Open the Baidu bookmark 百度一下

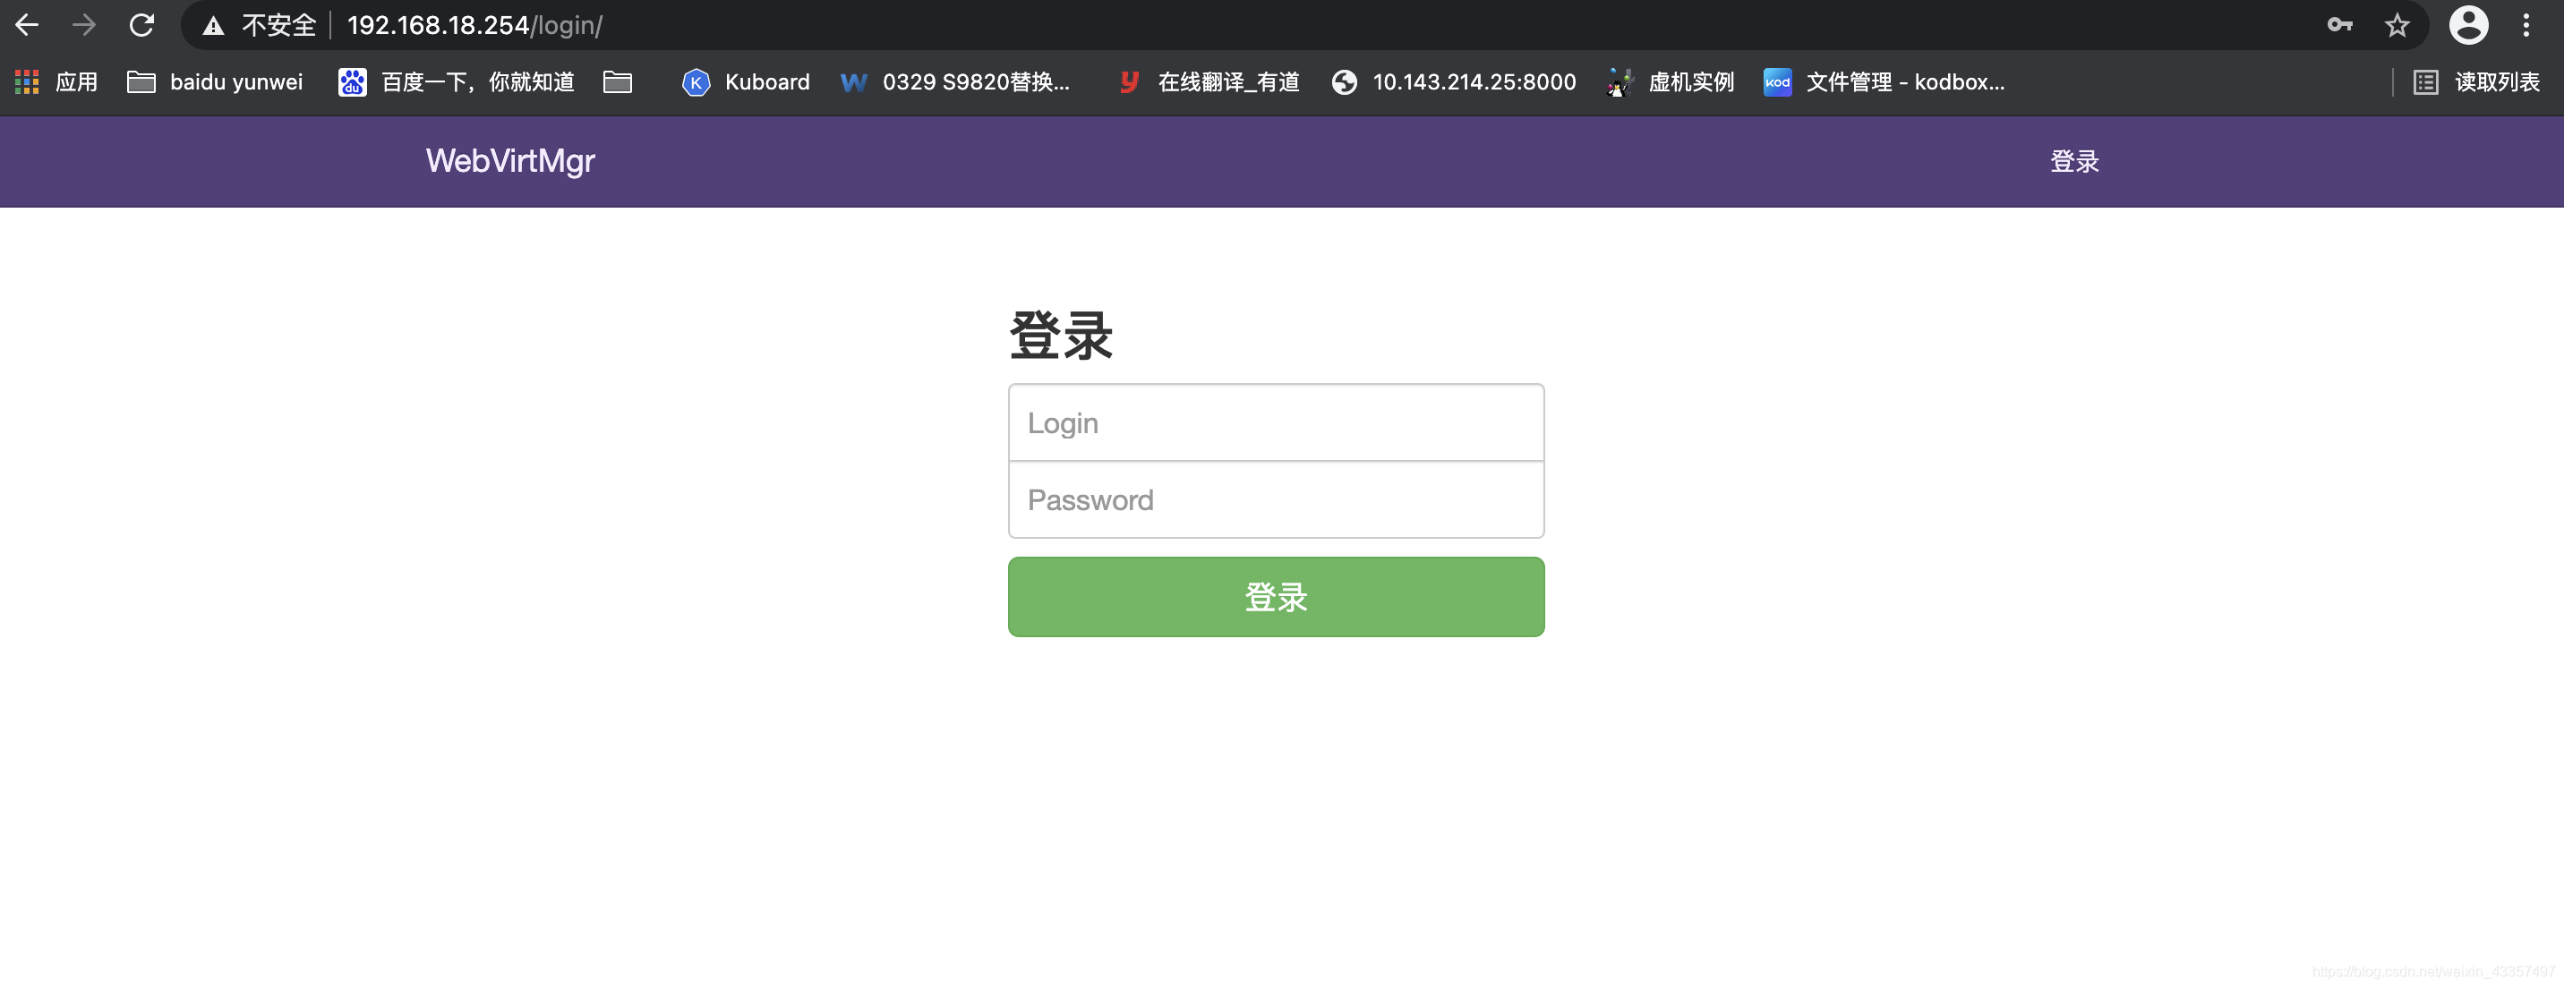[457, 81]
